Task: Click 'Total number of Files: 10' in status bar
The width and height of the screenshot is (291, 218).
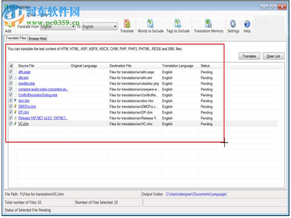Action: pyautogui.click(x=23, y=202)
